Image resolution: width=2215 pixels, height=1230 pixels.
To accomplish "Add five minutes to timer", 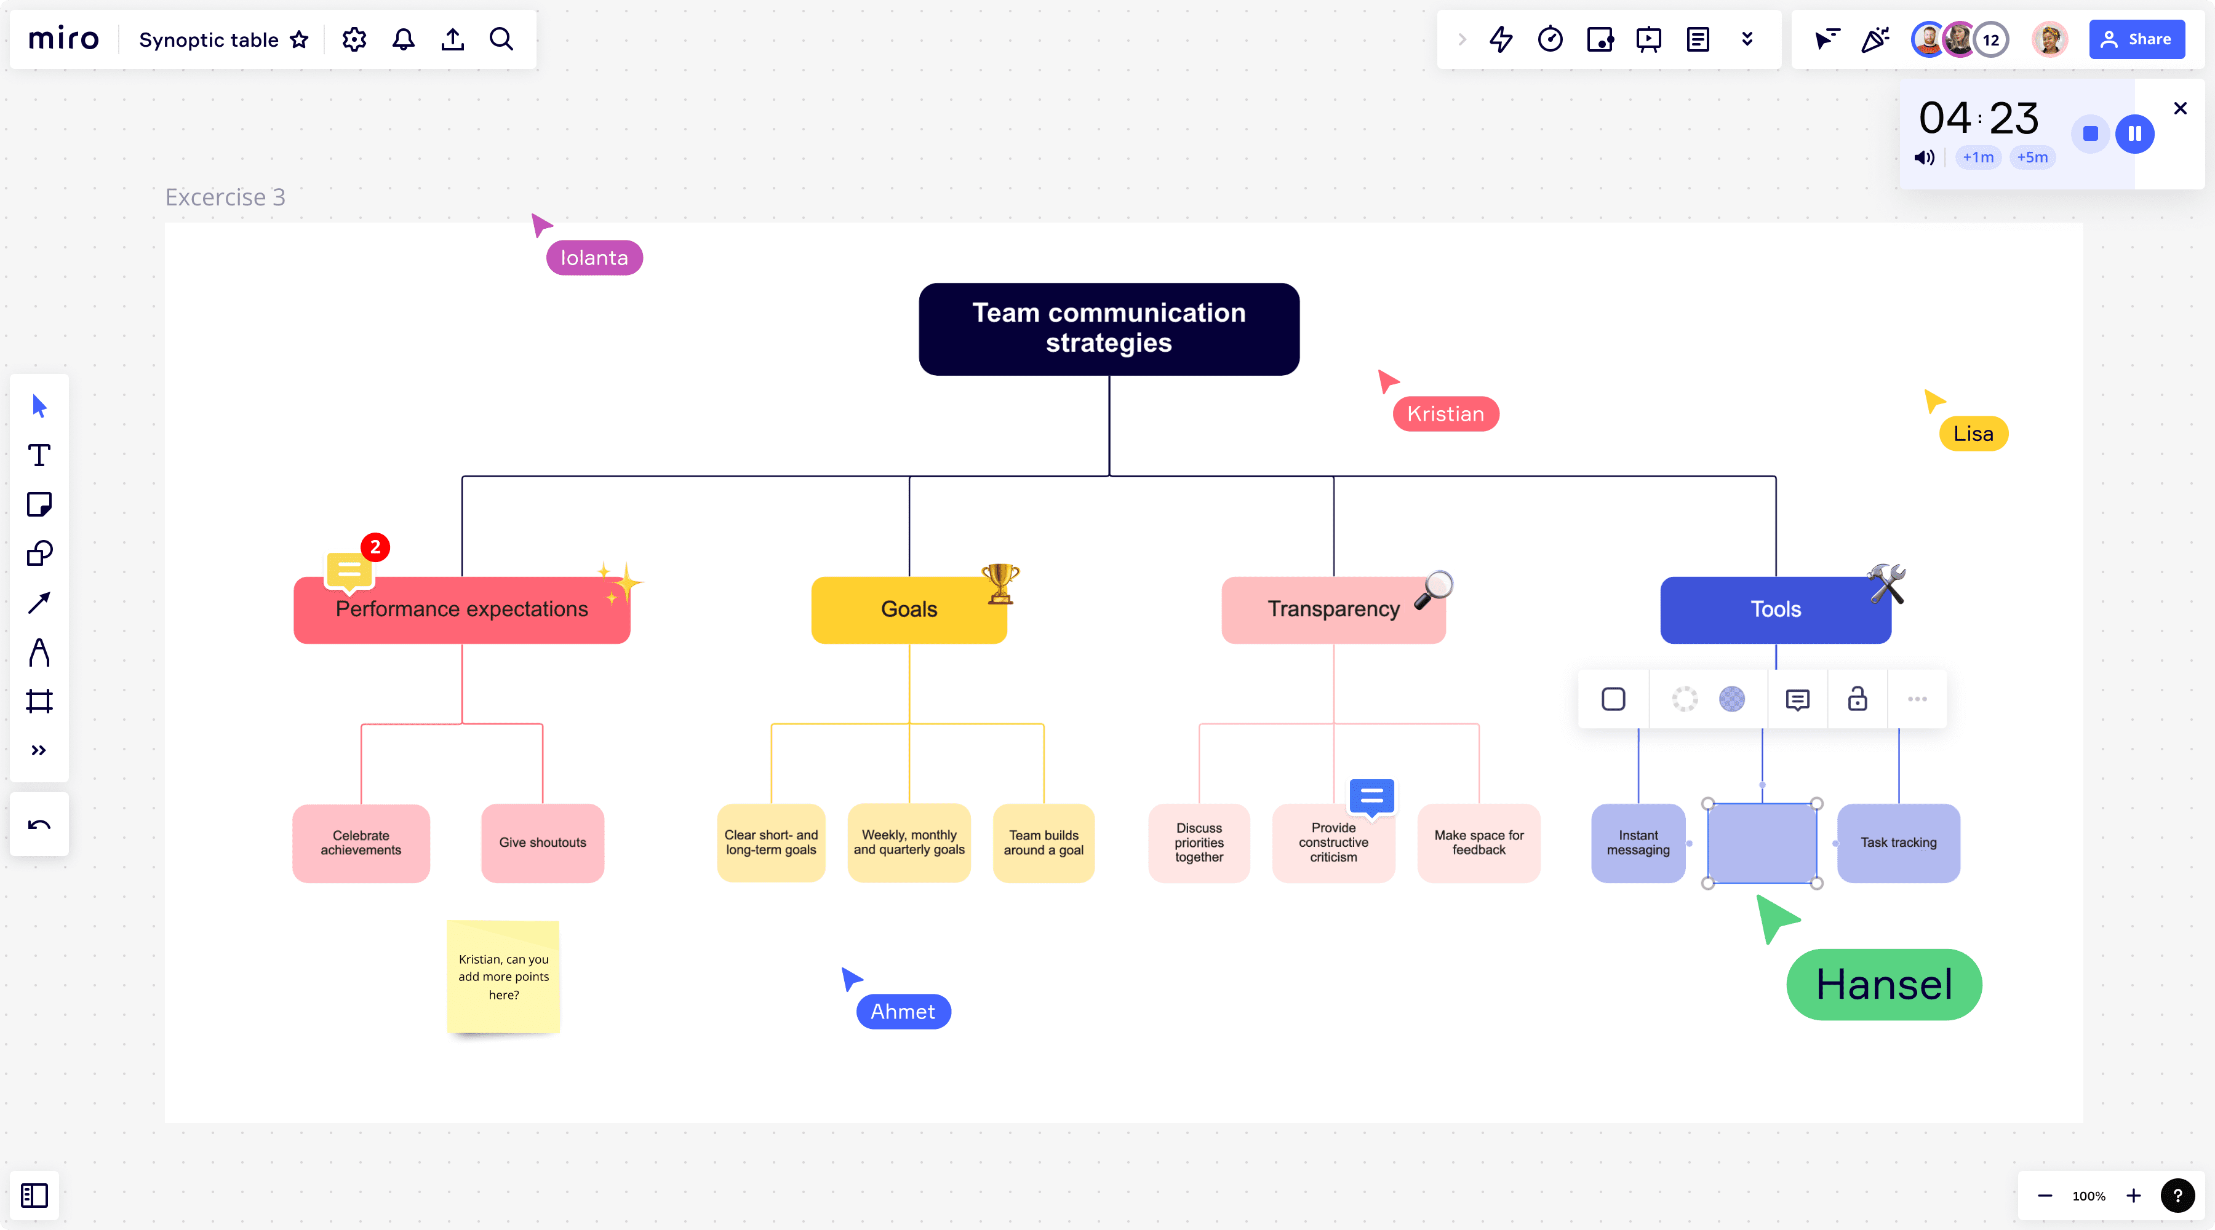I will tap(2032, 157).
